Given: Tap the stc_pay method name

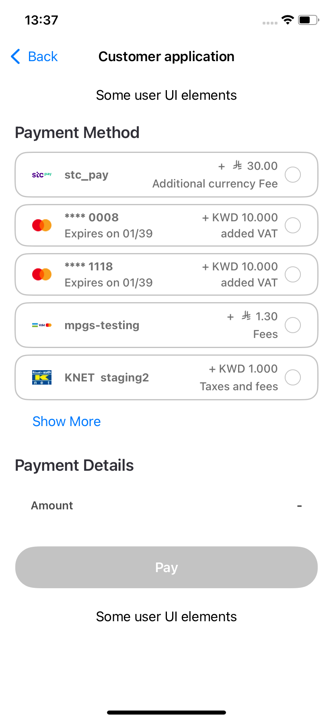Looking at the screenshot, I should click(x=86, y=175).
